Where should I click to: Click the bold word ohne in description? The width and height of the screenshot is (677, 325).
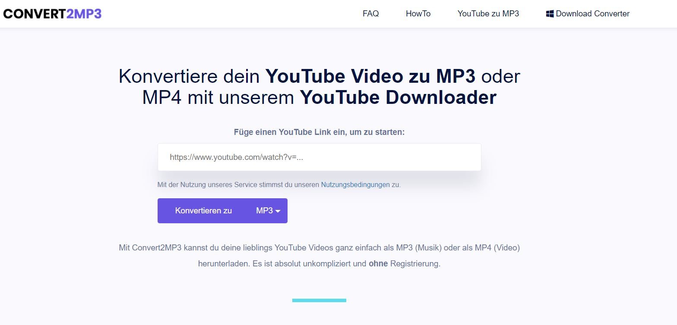coord(378,264)
